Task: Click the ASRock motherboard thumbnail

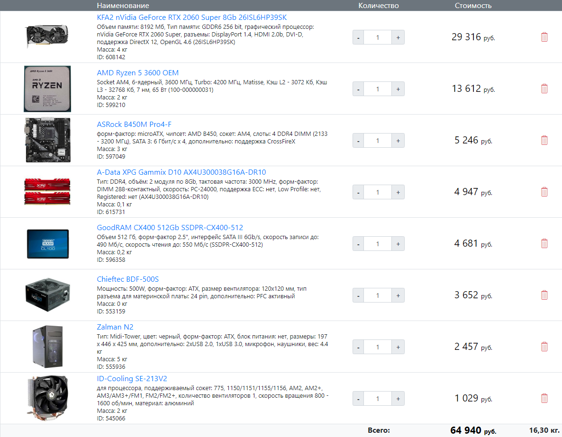Action: pos(48,140)
